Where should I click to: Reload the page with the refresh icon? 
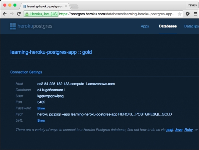(19, 14)
